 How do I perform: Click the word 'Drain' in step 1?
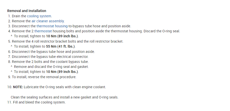pyautogui.click(x=16, y=16)
